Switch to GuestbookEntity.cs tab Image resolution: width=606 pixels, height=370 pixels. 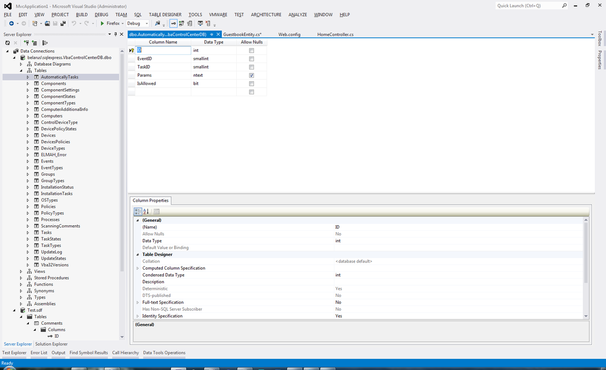point(242,34)
